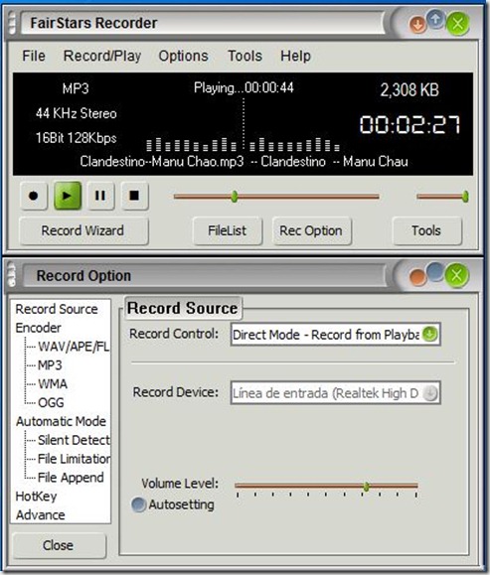Click the grip handle left of Record Option title

(x=11, y=275)
